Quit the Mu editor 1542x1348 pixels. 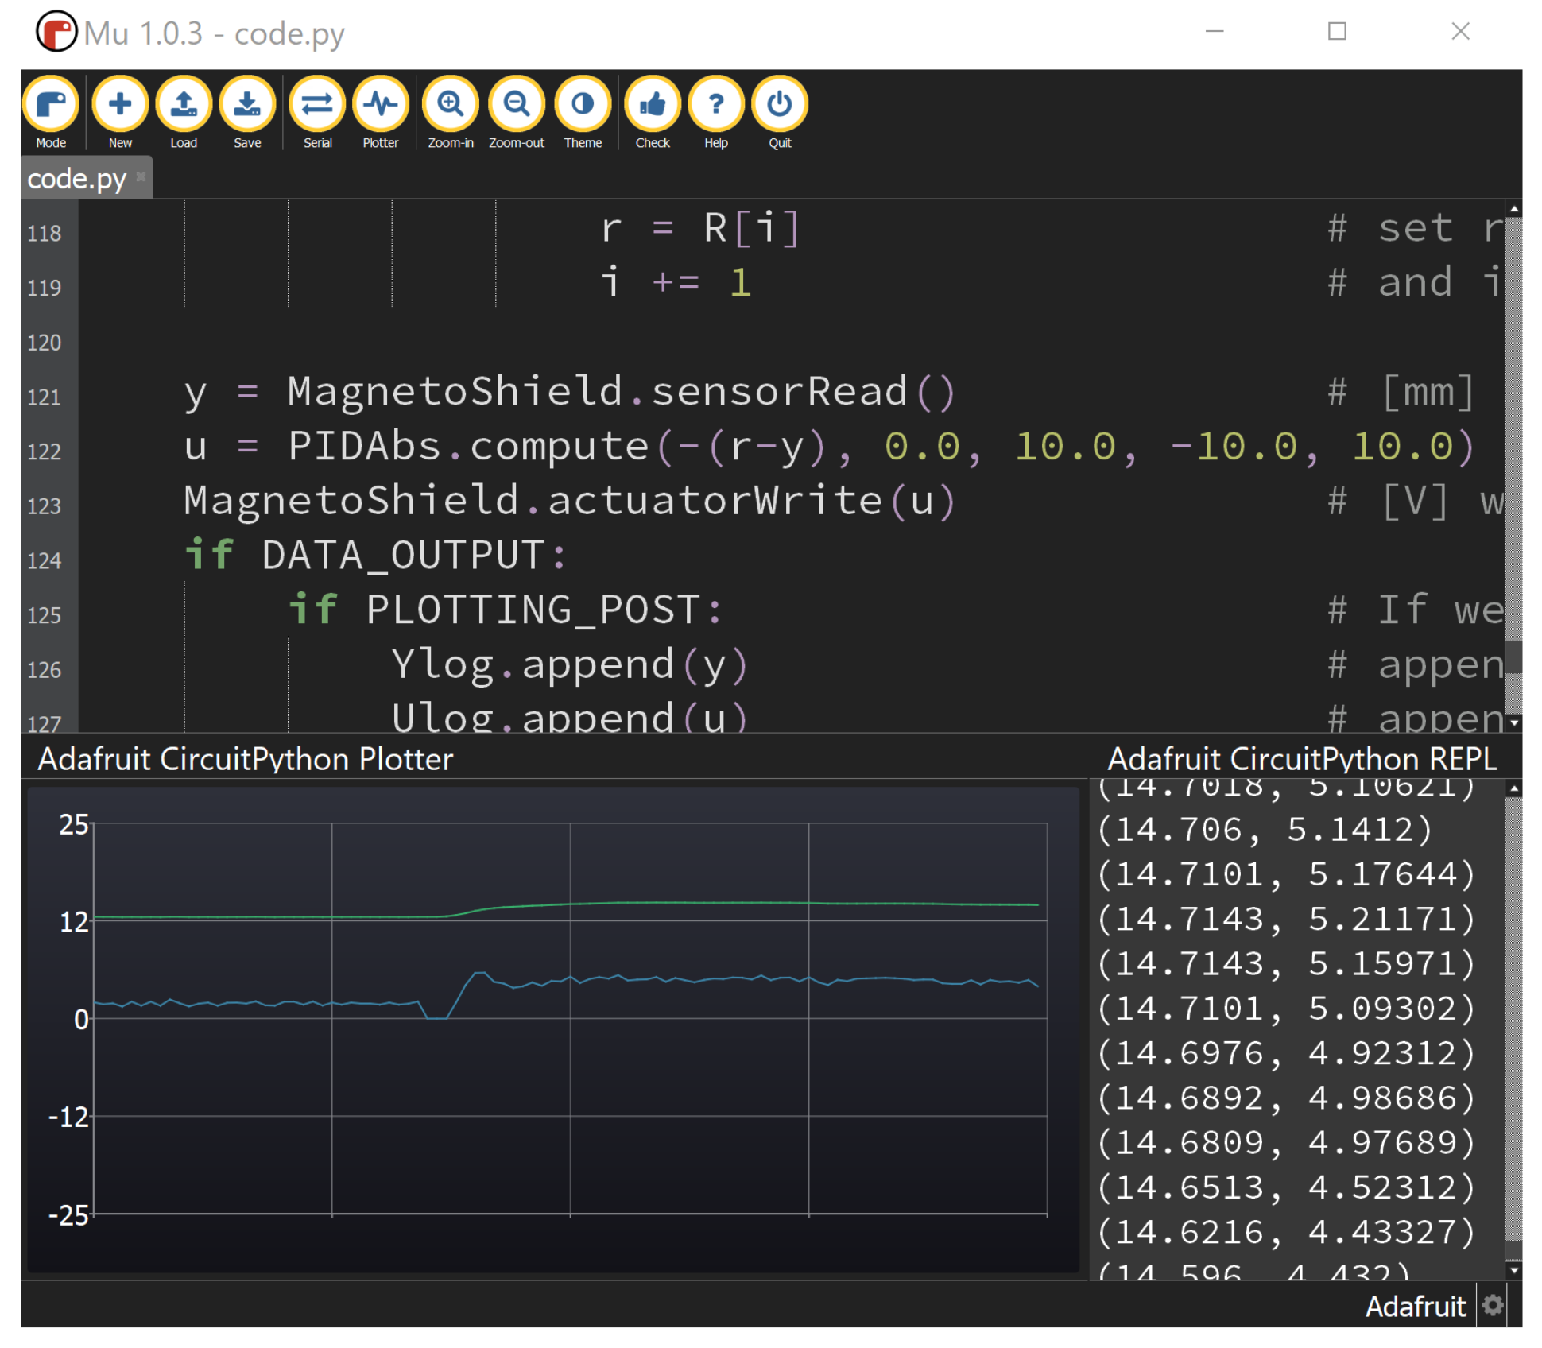(780, 105)
